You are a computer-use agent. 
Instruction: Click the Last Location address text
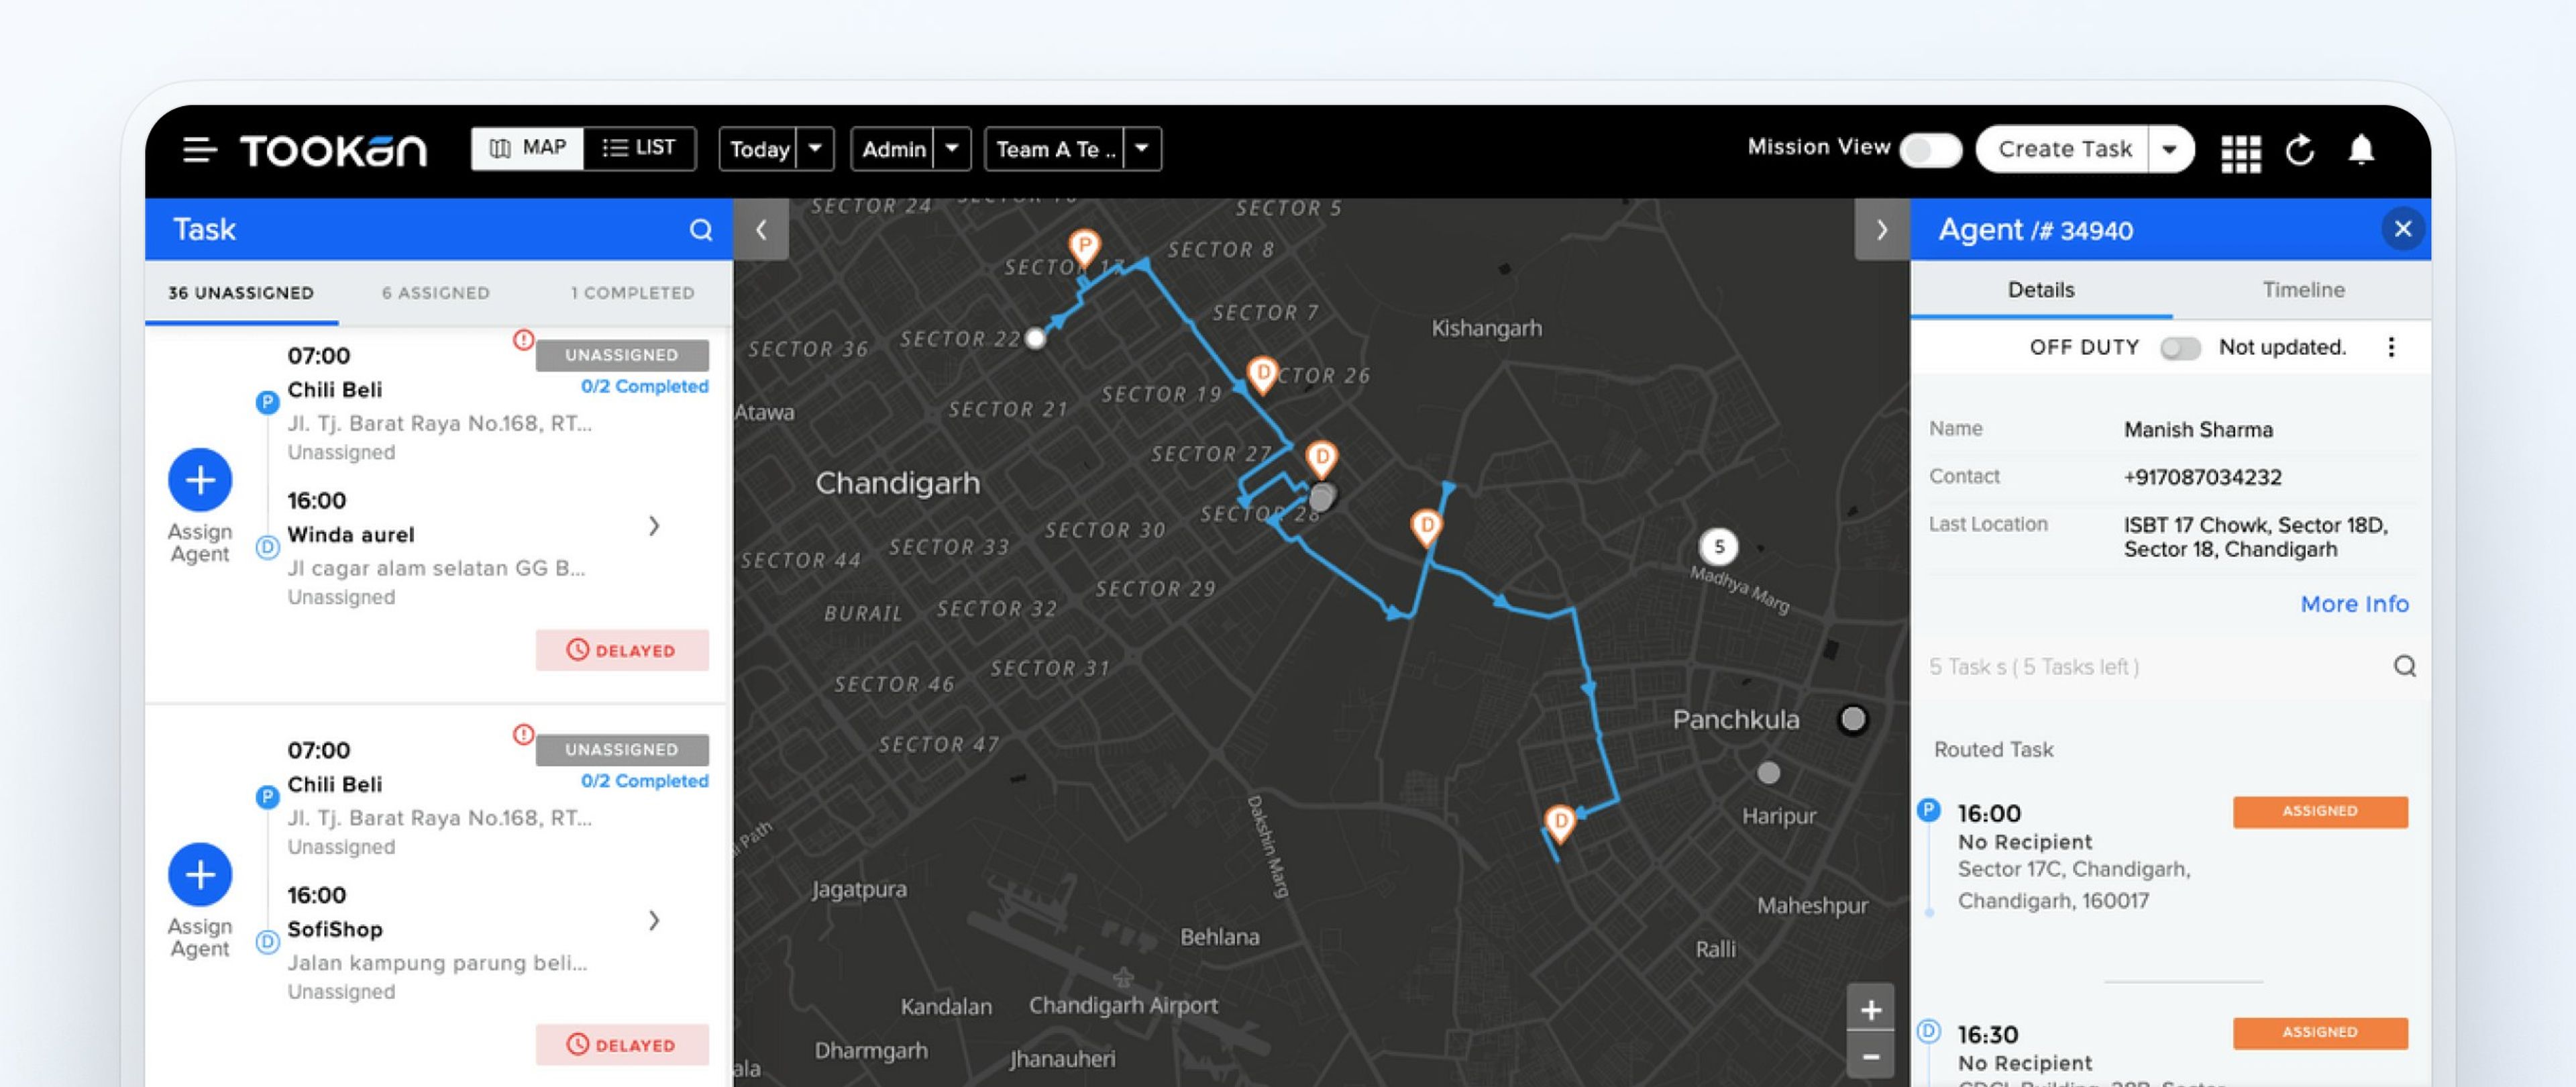pos(2255,537)
